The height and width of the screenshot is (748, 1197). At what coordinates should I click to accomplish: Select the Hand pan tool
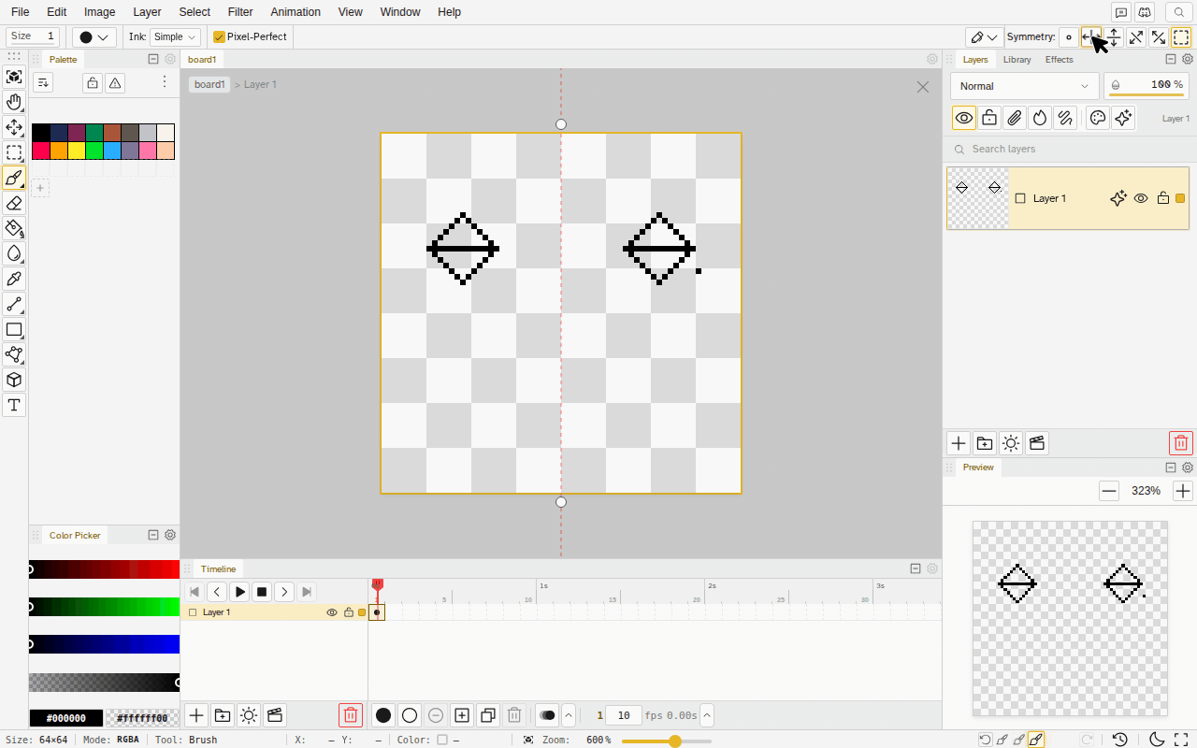[x=14, y=102]
